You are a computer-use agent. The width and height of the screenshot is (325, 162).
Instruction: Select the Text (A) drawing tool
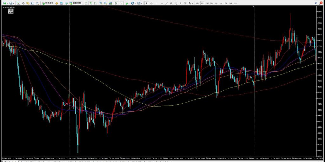181,3
